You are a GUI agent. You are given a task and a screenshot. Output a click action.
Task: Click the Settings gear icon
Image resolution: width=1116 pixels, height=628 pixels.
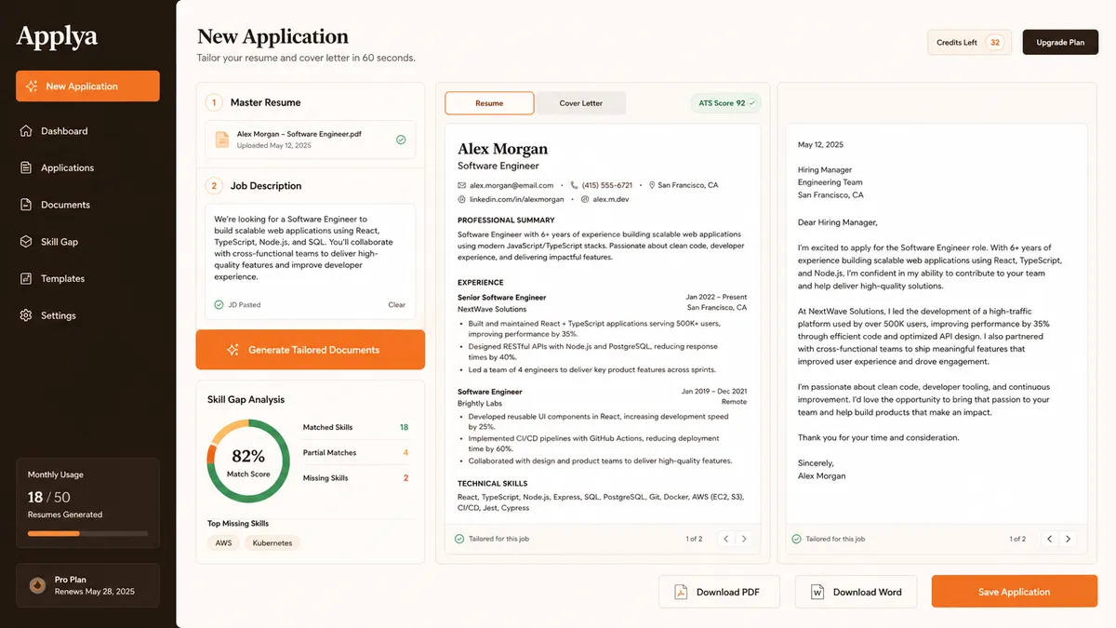[26, 315]
